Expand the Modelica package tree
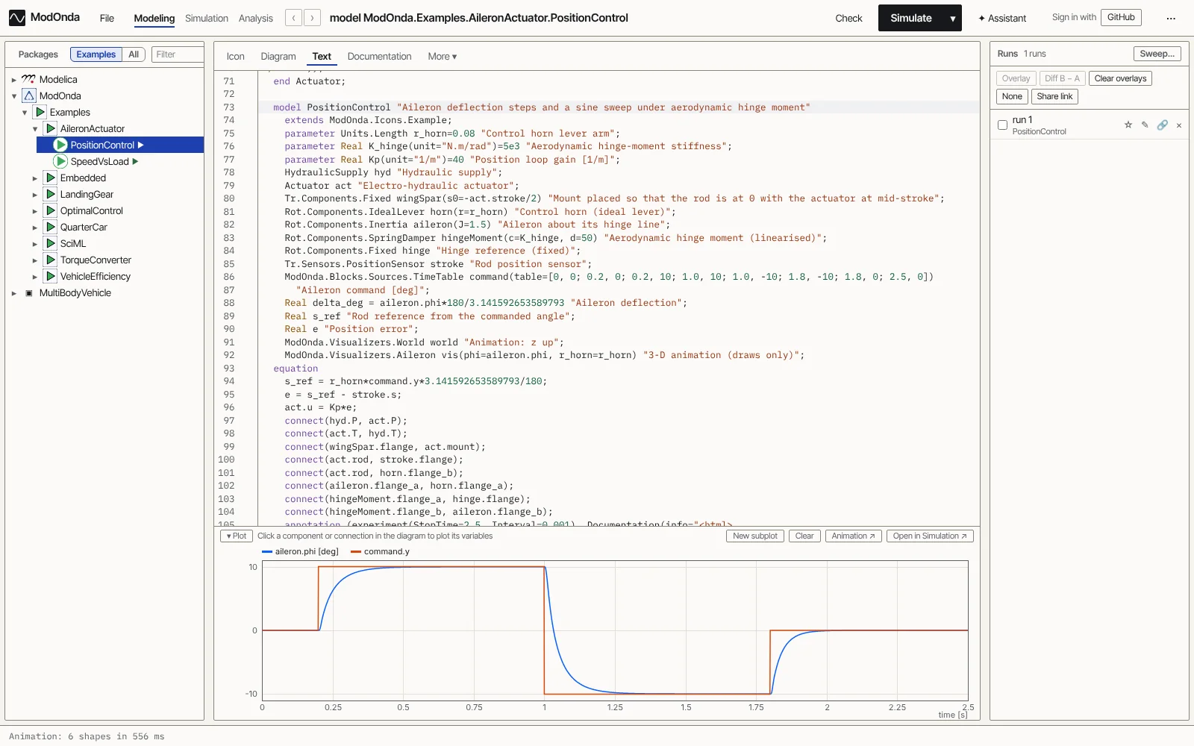Image resolution: width=1194 pixels, height=746 pixels. [13, 80]
